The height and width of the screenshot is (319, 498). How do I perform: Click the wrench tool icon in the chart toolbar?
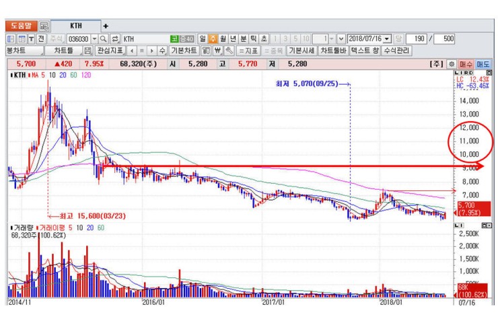[229, 50]
